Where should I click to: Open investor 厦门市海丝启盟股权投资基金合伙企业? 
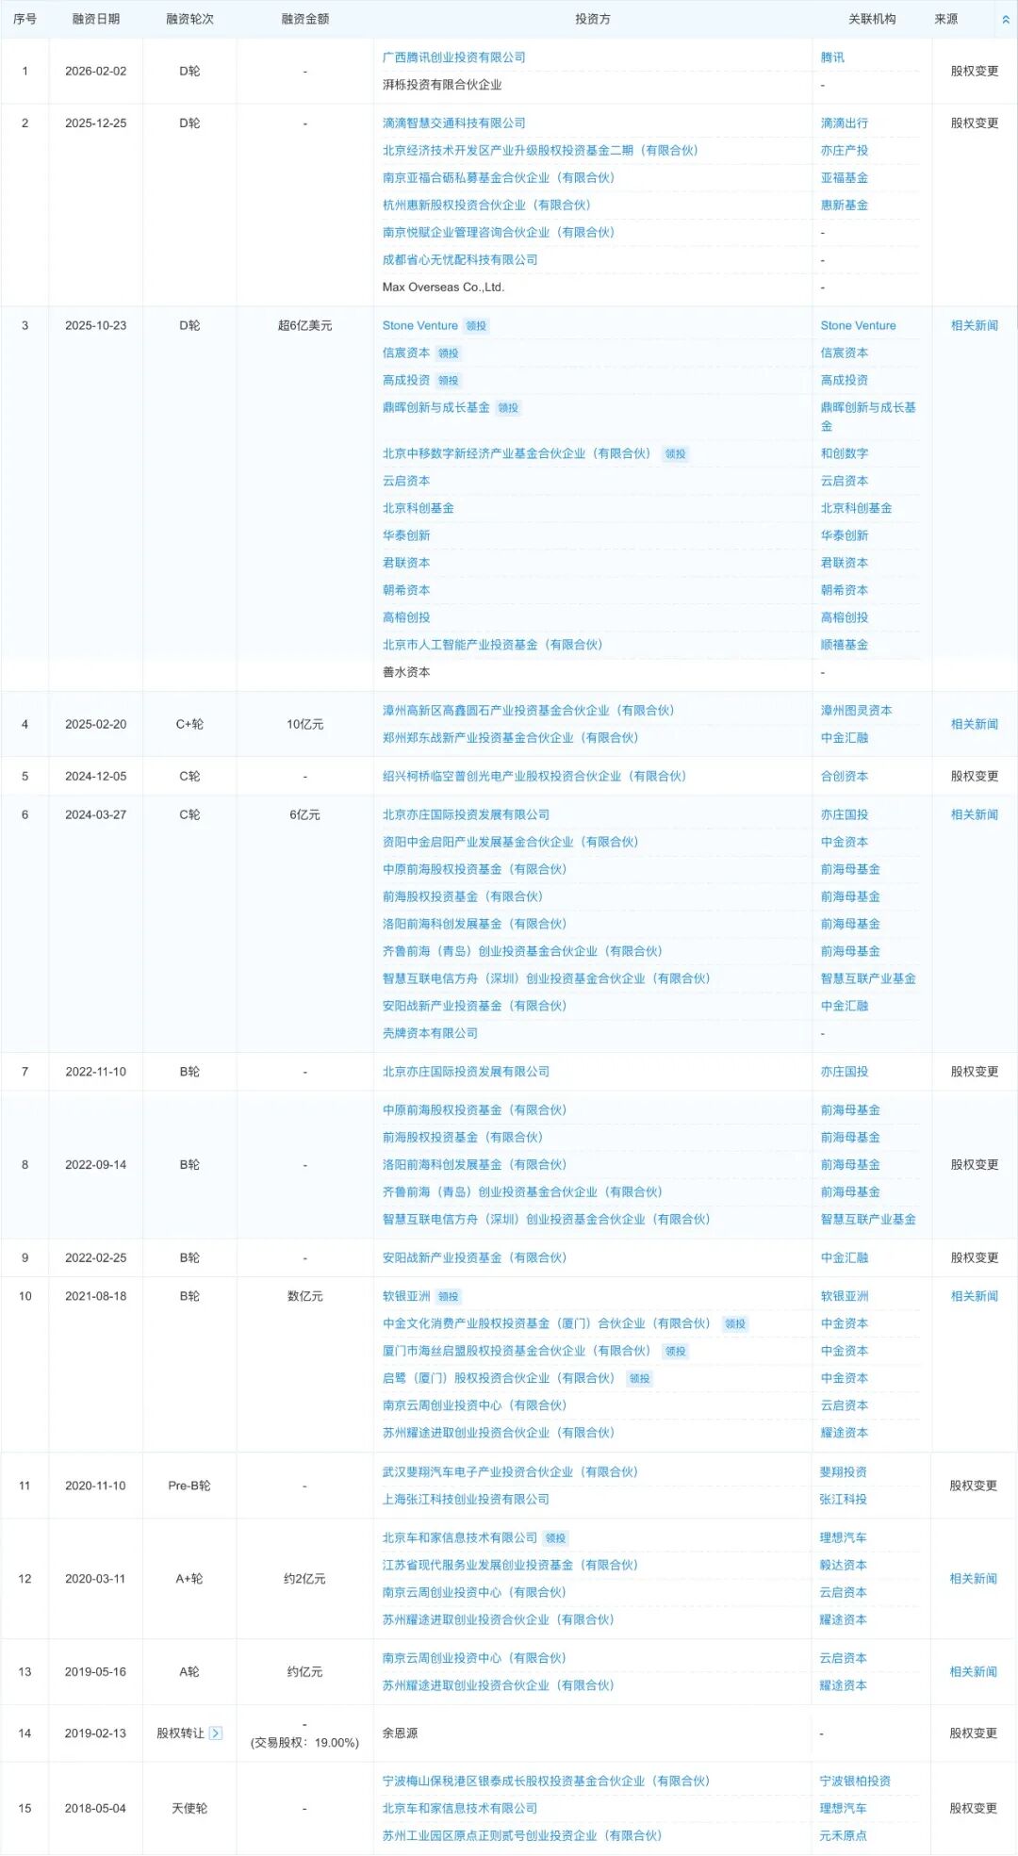(517, 1352)
